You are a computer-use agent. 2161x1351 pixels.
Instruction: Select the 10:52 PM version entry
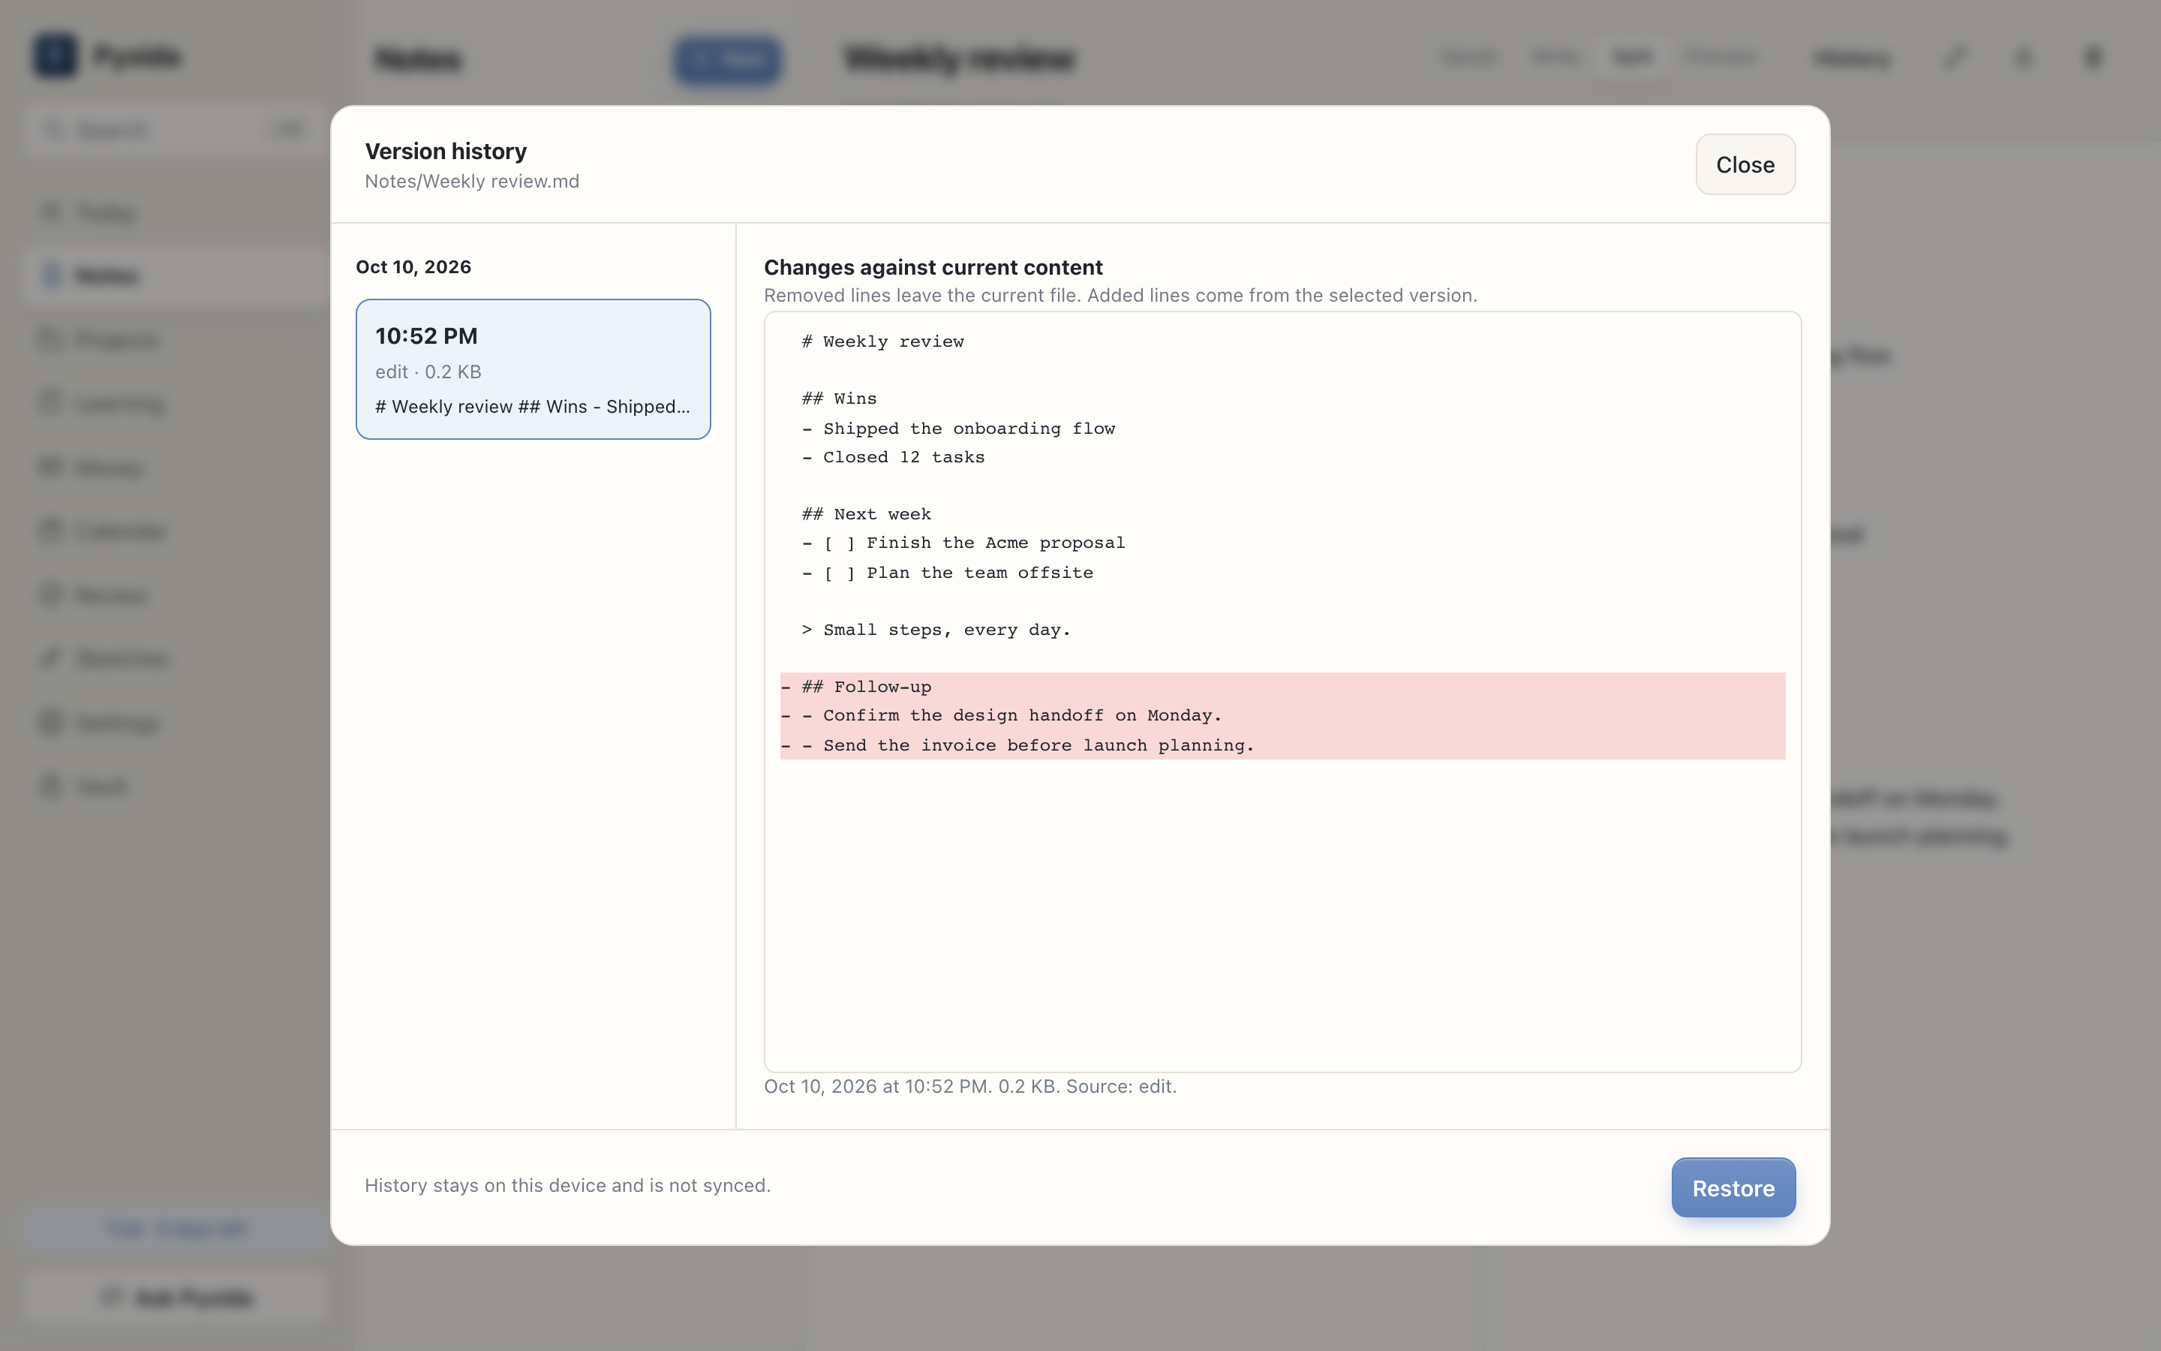click(533, 369)
